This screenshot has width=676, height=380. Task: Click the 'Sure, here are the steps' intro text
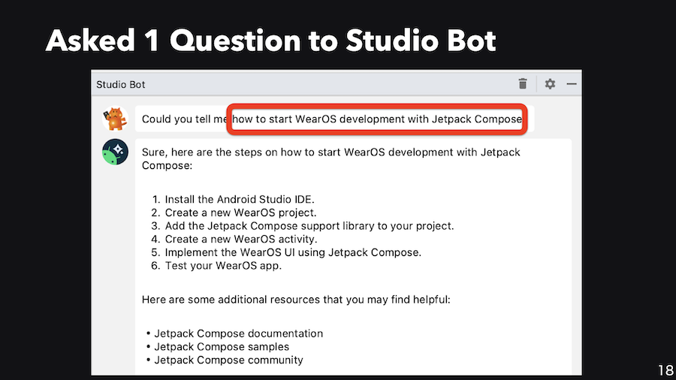(x=331, y=158)
